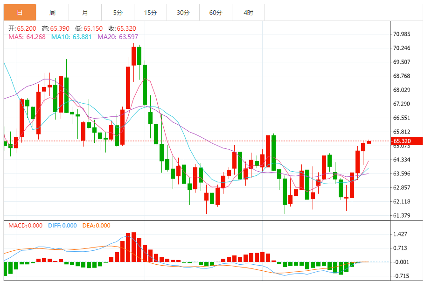
Task: Click the 63.596 price axis label
Action: [402, 174]
